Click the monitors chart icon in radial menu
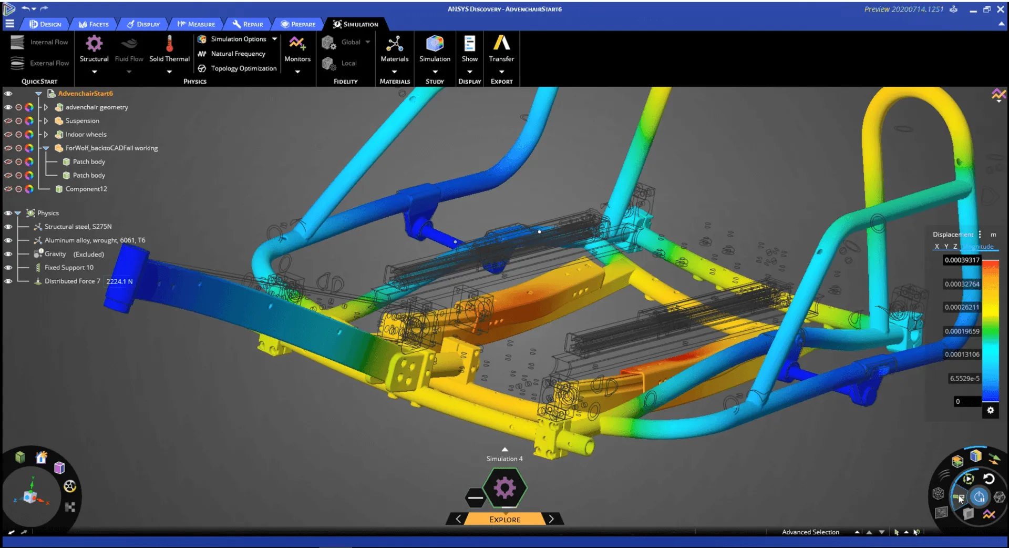The height and width of the screenshot is (548, 1009). [989, 514]
